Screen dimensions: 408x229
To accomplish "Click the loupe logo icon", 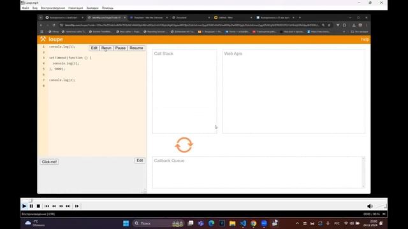I will 43,39.
